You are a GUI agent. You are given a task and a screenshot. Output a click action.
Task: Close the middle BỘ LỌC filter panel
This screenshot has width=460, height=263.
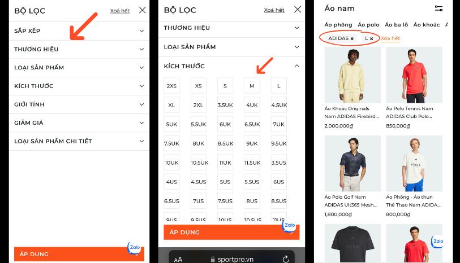tap(298, 10)
